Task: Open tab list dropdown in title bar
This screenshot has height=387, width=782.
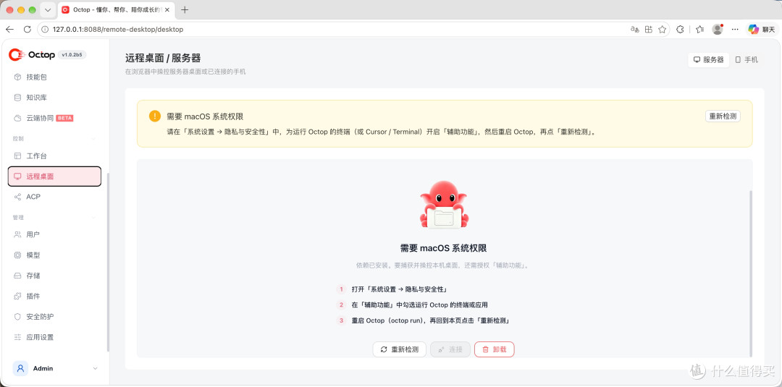Action: point(48,10)
